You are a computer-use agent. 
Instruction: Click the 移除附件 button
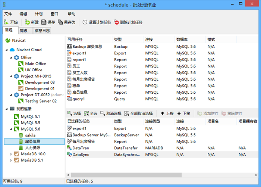[232, 113]
